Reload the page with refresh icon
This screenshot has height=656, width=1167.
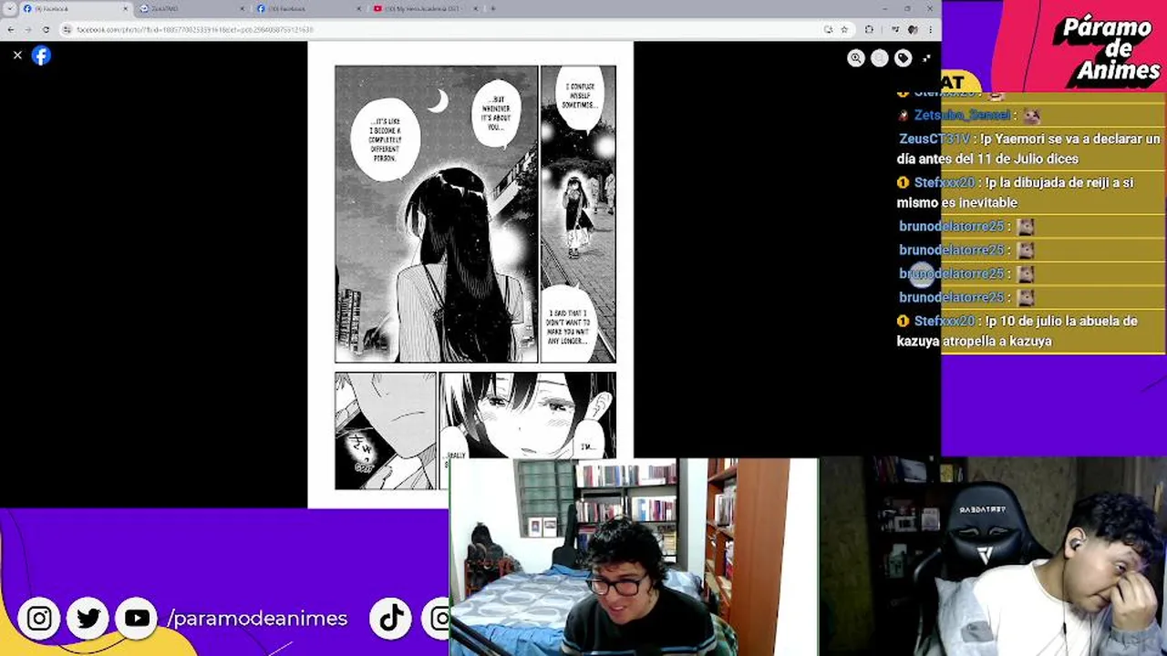click(x=46, y=29)
